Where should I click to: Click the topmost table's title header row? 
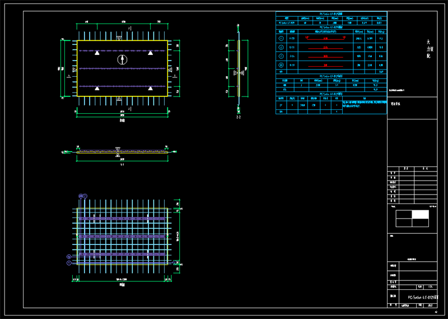click(331, 13)
